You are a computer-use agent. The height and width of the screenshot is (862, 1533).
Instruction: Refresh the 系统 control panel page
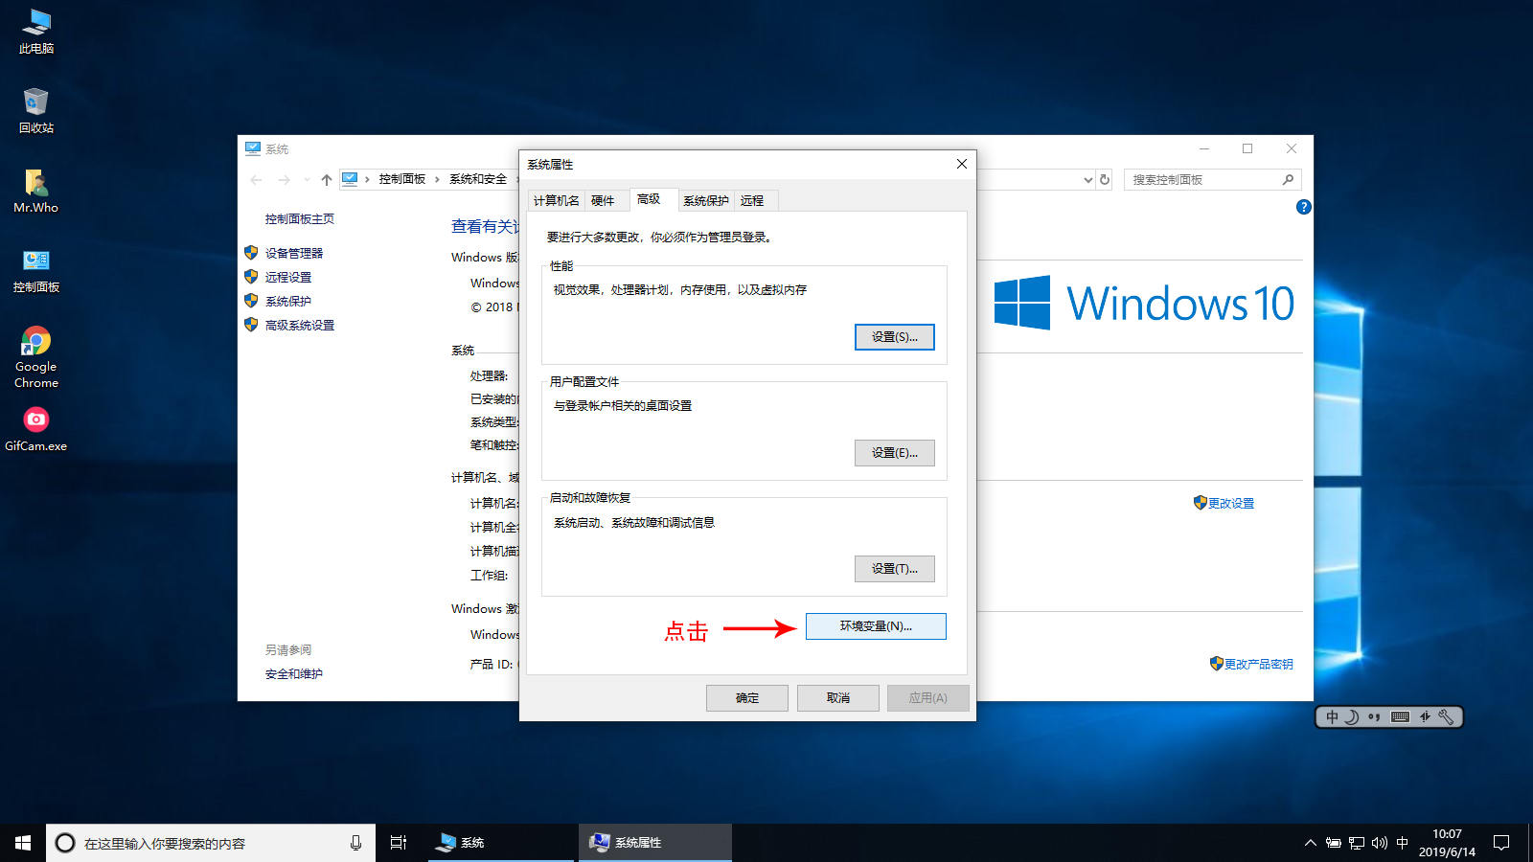click(x=1105, y=179)
